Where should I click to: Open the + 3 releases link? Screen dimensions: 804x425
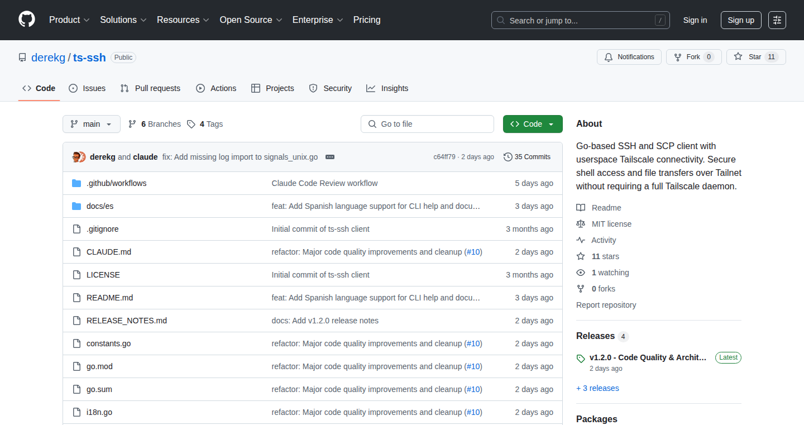597,388
